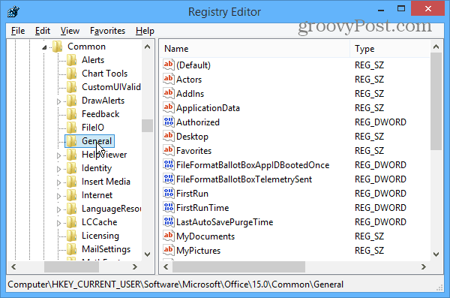Click the tree pane vertical scrollbar thumb
450x298 pixels.
[148, 125]
